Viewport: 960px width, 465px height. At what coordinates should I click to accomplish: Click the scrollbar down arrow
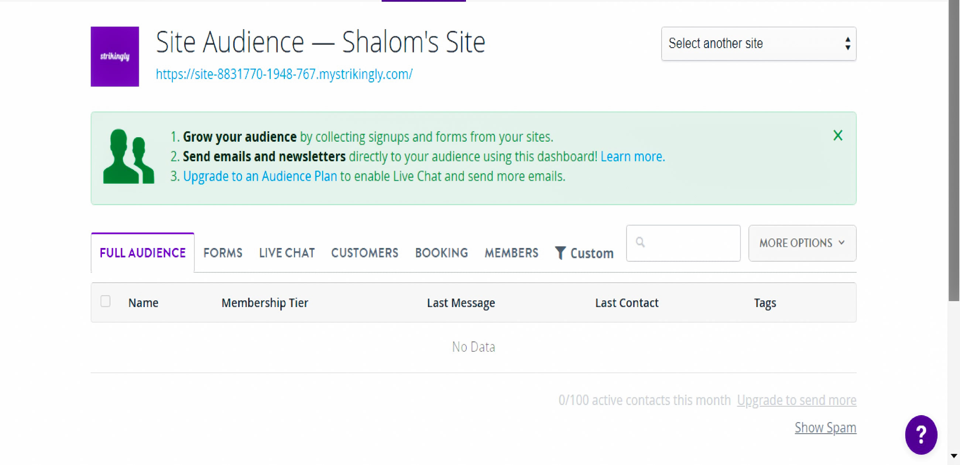[954, 456]
